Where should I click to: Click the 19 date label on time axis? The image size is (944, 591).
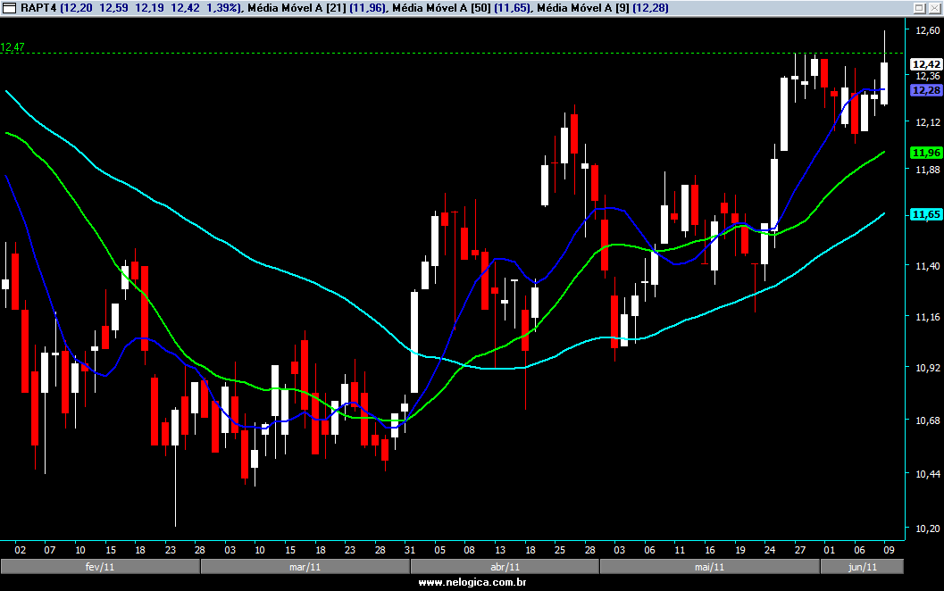click(739, 549)
